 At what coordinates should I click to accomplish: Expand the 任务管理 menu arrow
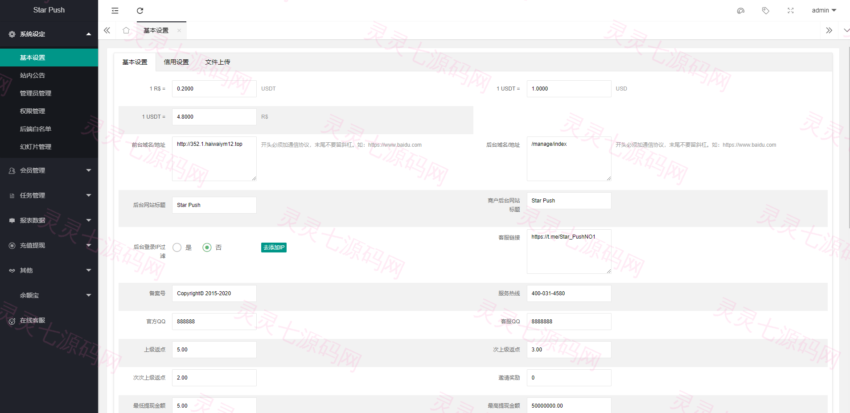[89, 195]
